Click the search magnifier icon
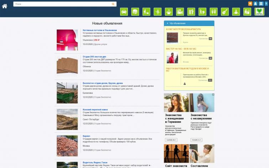Image resolution: width=269 pixels, height=168 pixels. (113, 4)
